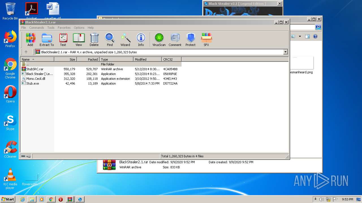Open Recycle Bin desktop icon

pos(10,11)
